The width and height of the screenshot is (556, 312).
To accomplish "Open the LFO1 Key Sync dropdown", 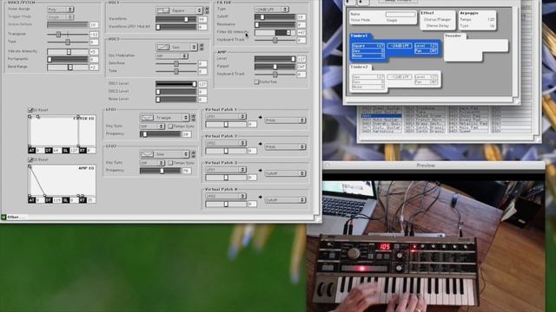I will tap(152, 126).
